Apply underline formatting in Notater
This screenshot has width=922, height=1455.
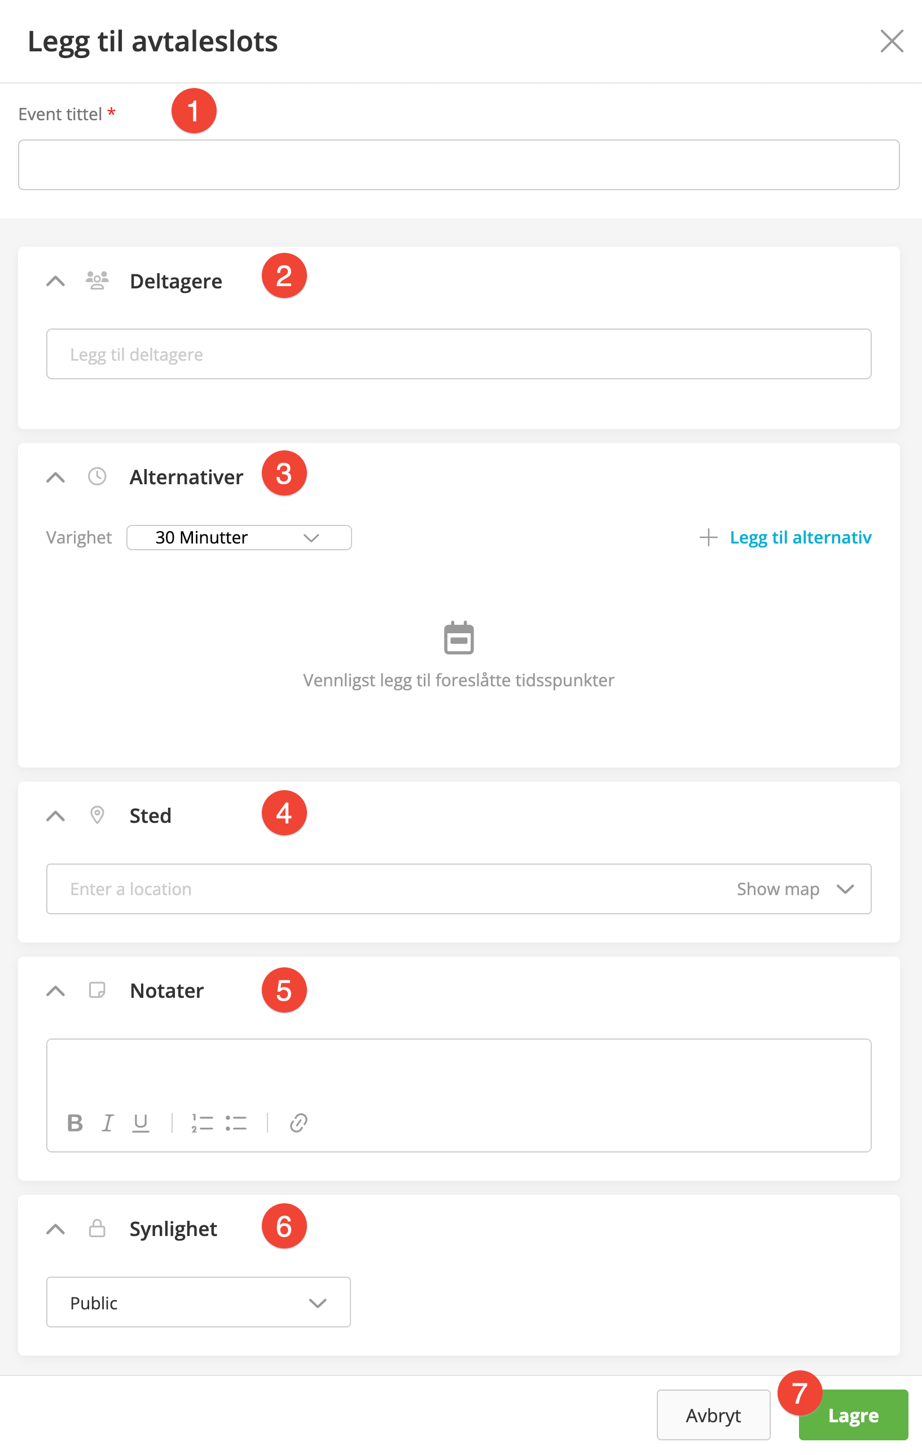coord(141,1123)
